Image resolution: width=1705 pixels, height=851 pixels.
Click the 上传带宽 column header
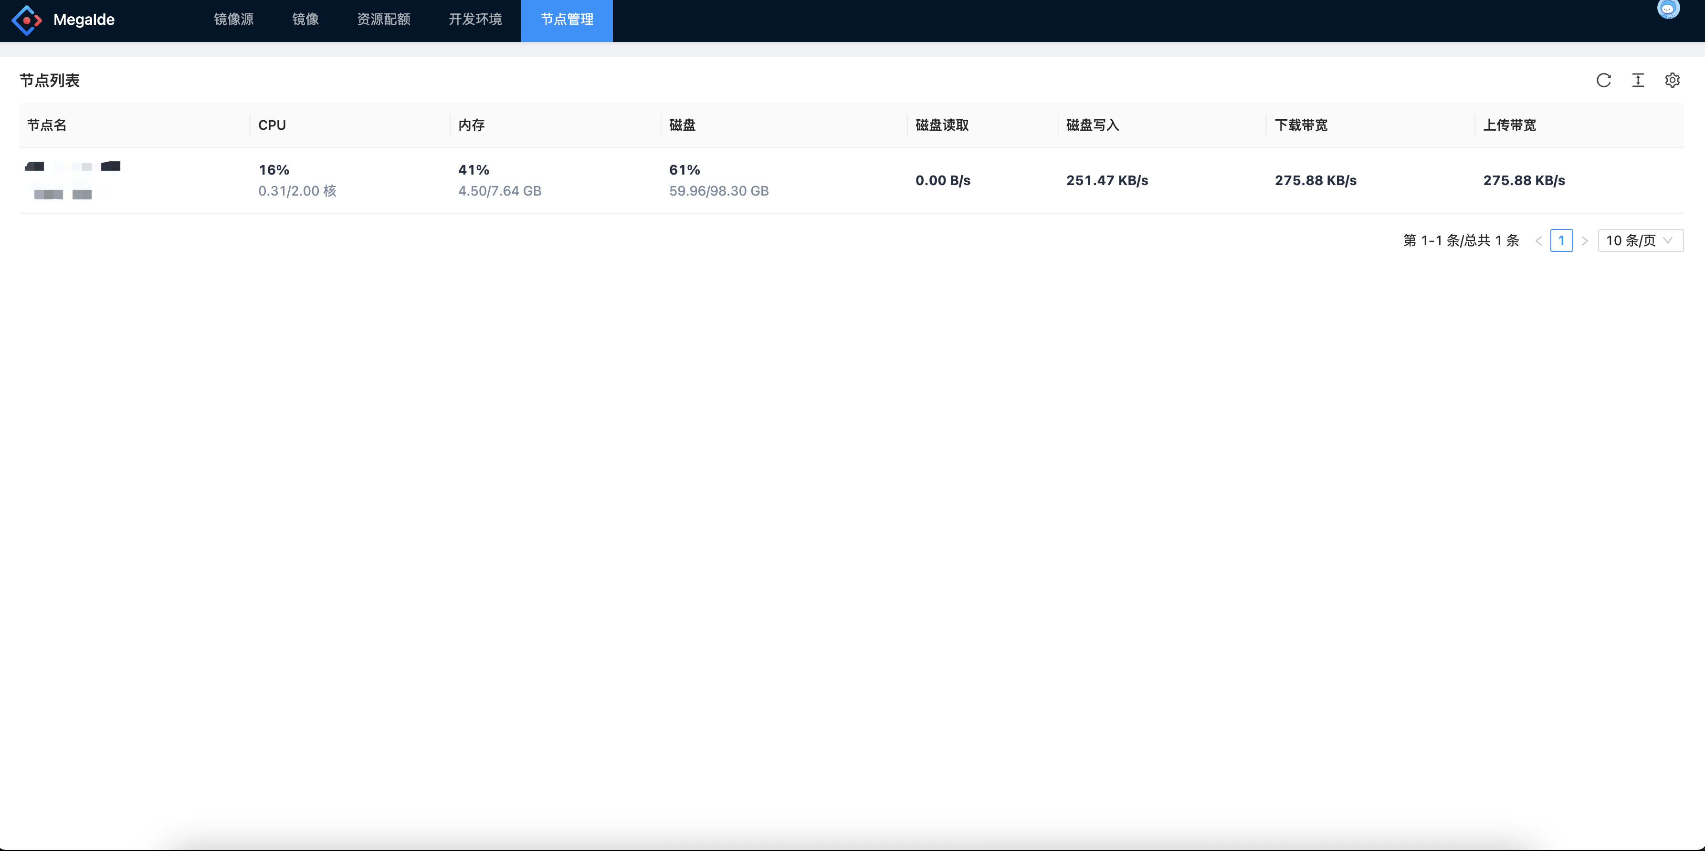coord(1509,125)
